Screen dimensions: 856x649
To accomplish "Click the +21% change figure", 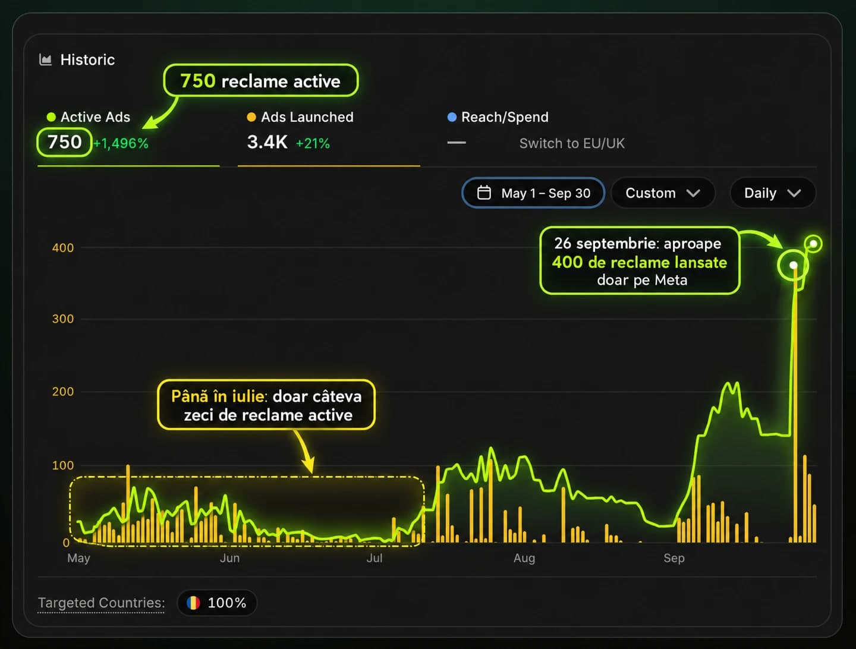I will (313, 143).
